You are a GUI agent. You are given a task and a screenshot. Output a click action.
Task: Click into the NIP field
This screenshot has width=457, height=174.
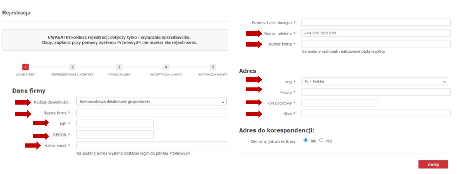[115, 123]
